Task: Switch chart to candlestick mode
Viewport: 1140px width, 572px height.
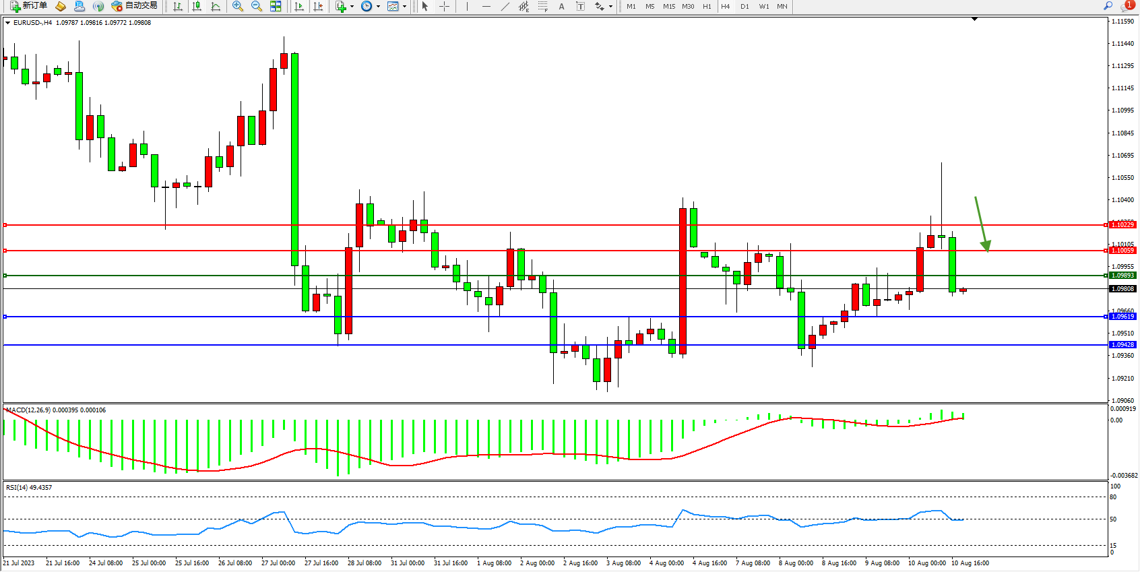Action: (197, 6)
